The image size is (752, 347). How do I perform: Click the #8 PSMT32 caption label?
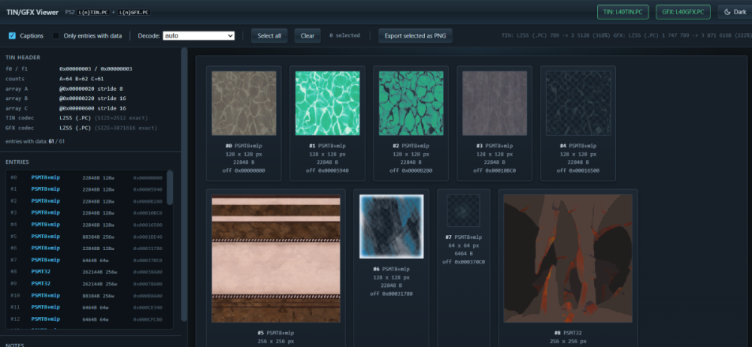[x=568, y=333]
